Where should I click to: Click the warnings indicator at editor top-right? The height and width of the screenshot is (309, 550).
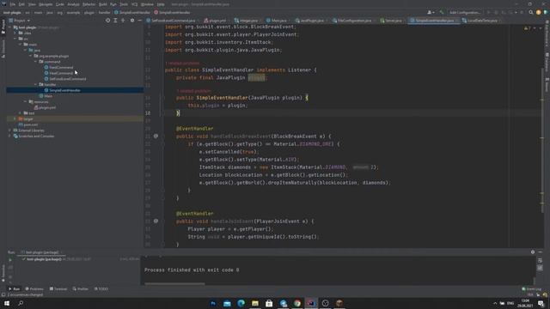(x=528, y=28)
